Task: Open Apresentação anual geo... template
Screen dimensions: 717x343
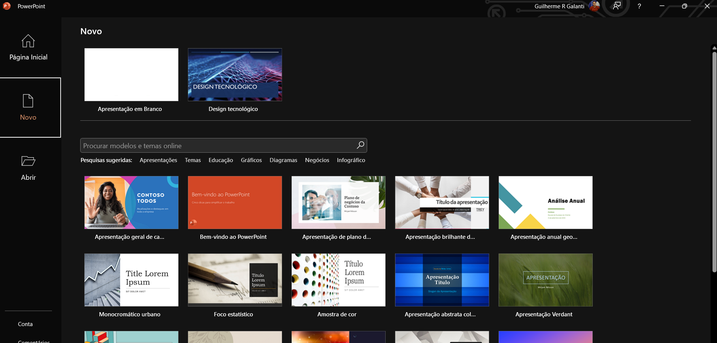Action: coord(546,202)
